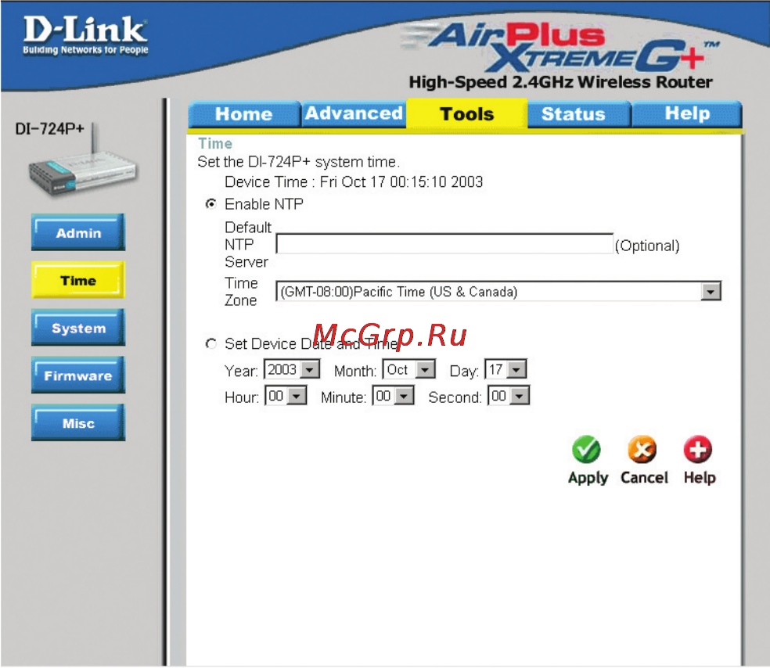770x668 pixels.
Task: Switch to the Advanced tab
Action: (354, 114)
